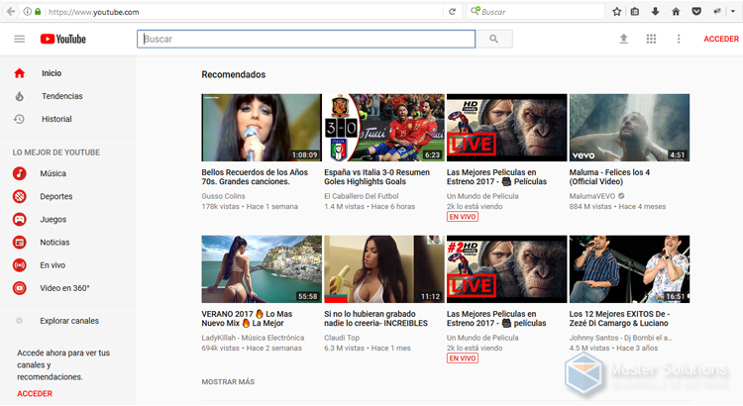Open Maluma Felices los 4 thumbnail
The width and height of the screenshot is (743, 406).
coord(629,128)
